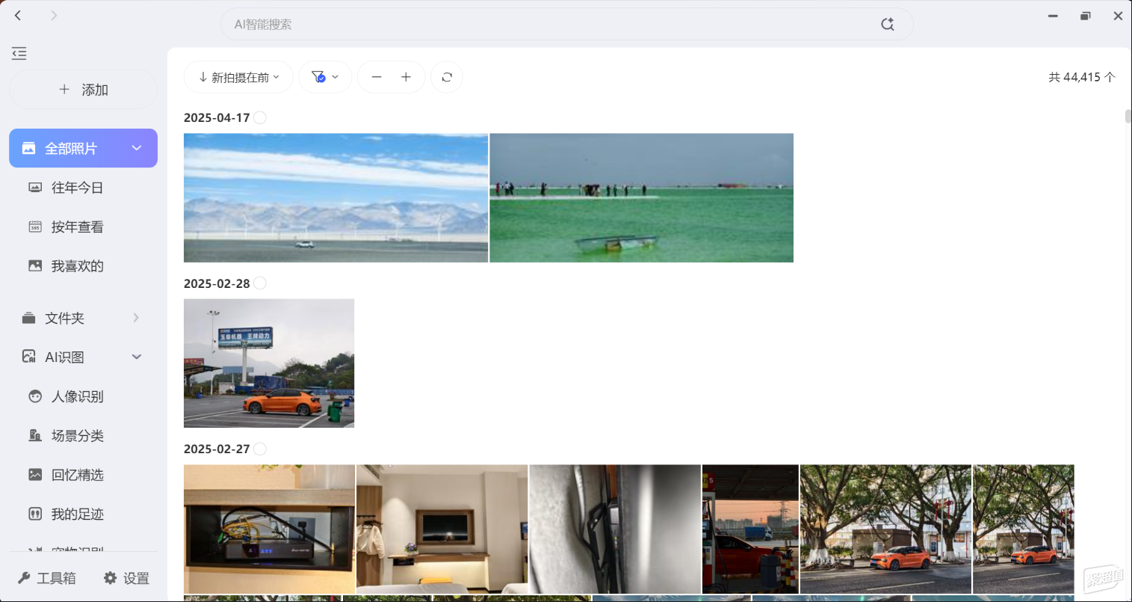Click the 2025-02-28 date heading
The image size is (1132, 602).
[217, 283]
